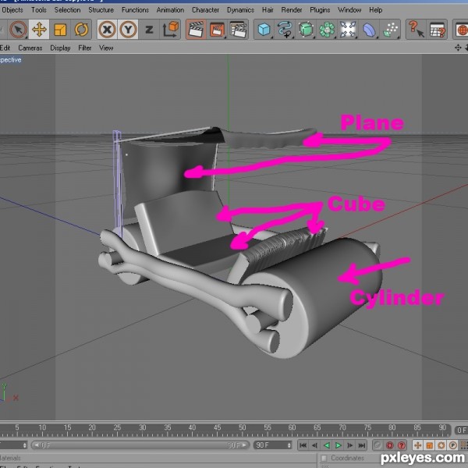The width and height of the screenshot is (468, 468).
Task: Select the Live Selection arrow tool
Action: (x=18, y=30)
